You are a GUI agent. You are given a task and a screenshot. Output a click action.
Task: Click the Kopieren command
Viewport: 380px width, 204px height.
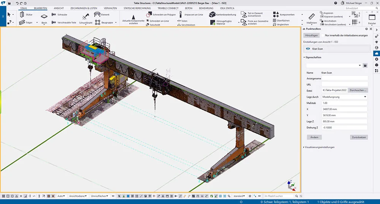tap(326, 13)
